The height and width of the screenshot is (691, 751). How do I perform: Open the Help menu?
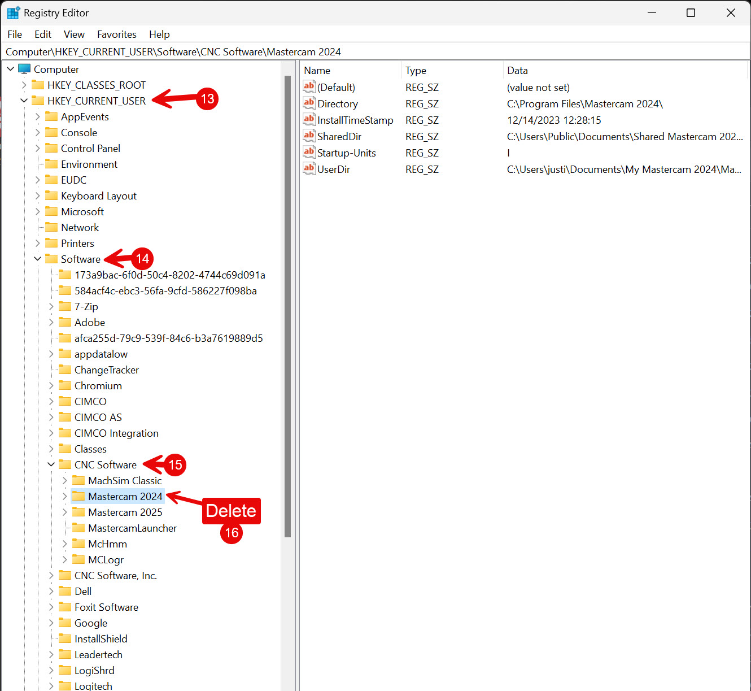(159, 34)
